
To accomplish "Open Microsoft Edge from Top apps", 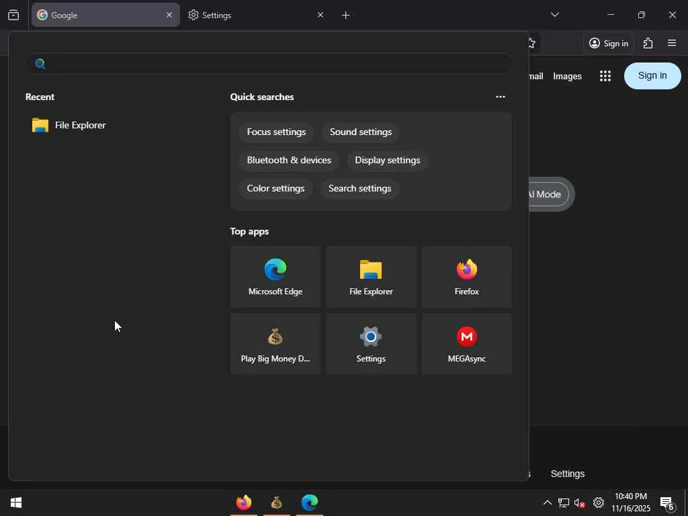I will (275, 277).
